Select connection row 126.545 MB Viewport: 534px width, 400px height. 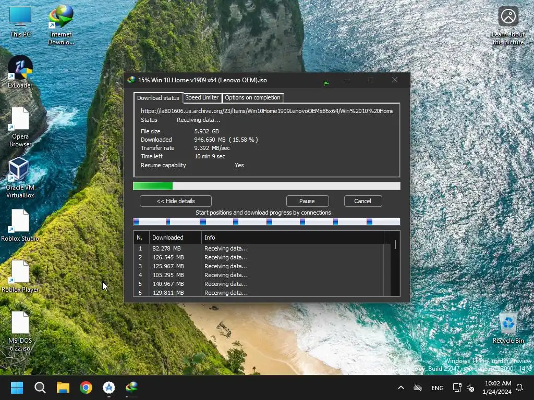click(262, 257)
